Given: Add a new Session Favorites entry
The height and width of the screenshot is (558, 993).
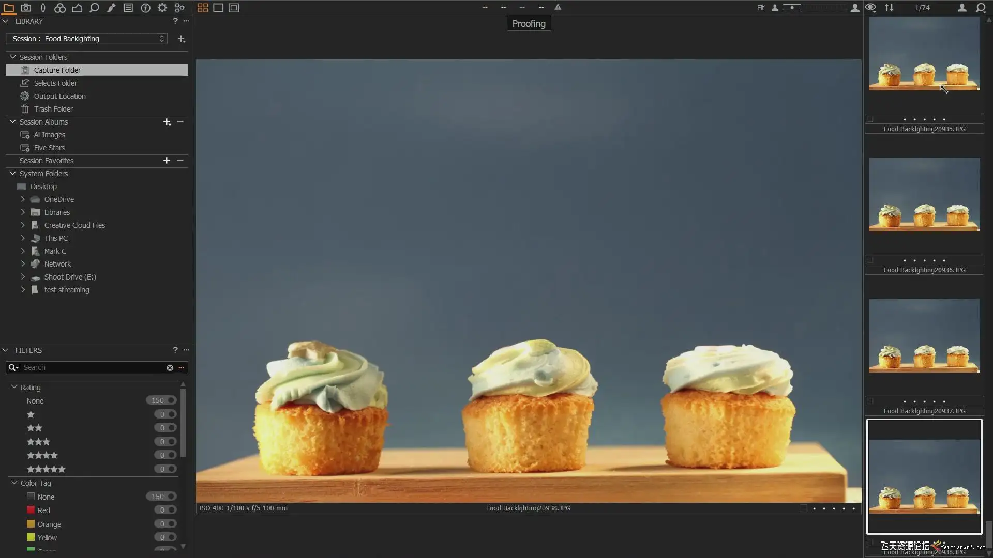Looking at the screenshot, I should pos(167,161).
